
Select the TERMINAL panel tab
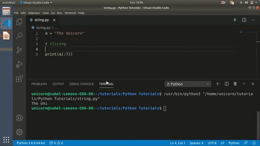tap(106, 84)
